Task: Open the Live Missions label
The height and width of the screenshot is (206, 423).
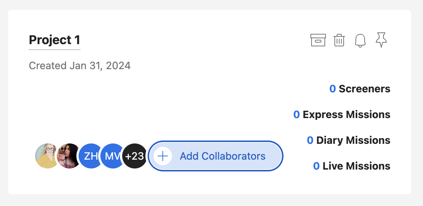Action: tap(356, 166)
